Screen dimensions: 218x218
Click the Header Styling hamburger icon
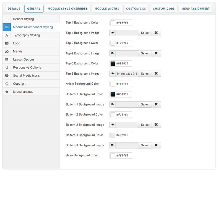pos(7,19)
